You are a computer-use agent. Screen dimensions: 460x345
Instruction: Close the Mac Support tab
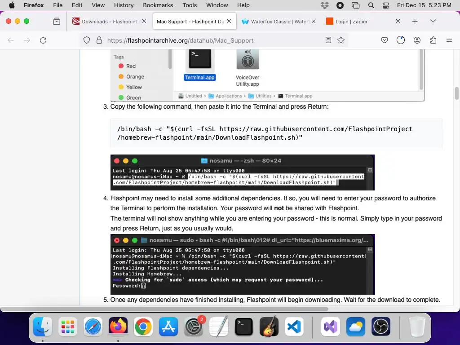(229, 22)
